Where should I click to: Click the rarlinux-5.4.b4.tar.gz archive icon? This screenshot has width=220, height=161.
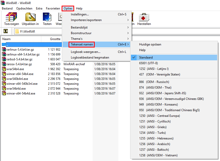(x=4, y=49)
